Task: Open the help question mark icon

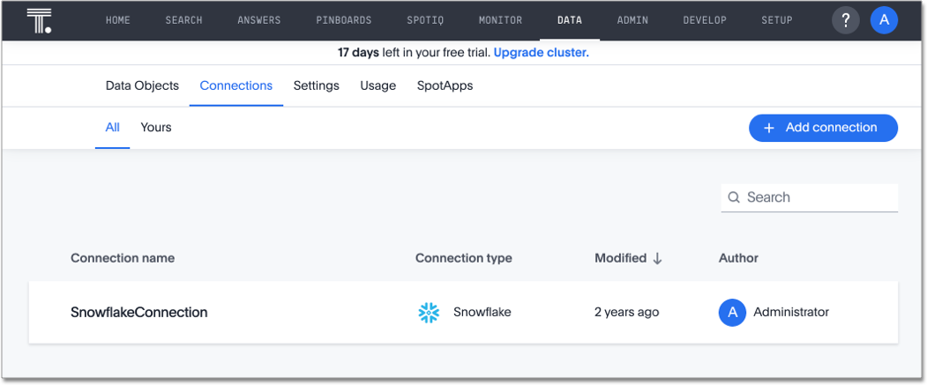Action: pyautogui.click(x=846, y=20)
